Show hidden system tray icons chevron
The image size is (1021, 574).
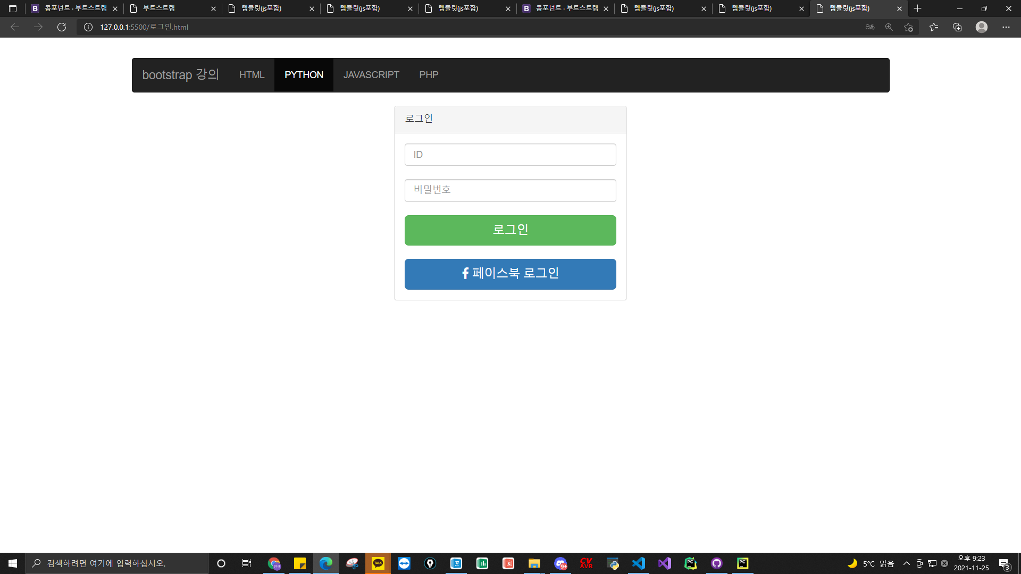point(907,563)
